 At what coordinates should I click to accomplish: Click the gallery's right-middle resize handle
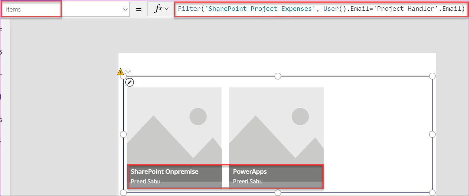pyautogui.click(x=432, y=134)
